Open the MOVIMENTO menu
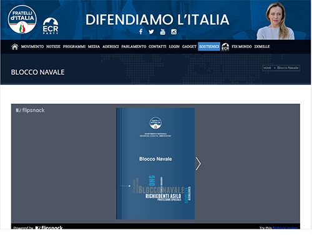 pyautogui.click(x=32, y=47)
